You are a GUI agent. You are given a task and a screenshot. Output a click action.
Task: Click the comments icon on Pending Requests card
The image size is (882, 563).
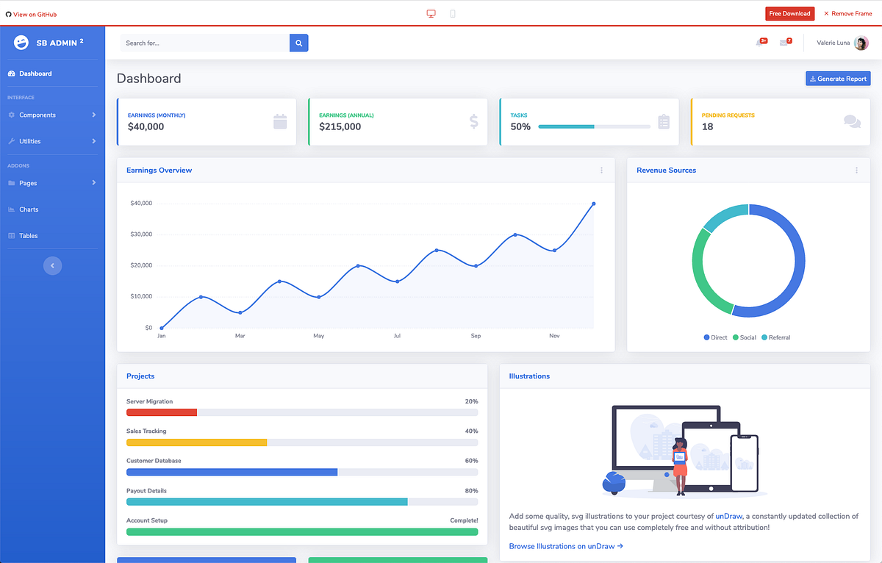coord(852,120)
